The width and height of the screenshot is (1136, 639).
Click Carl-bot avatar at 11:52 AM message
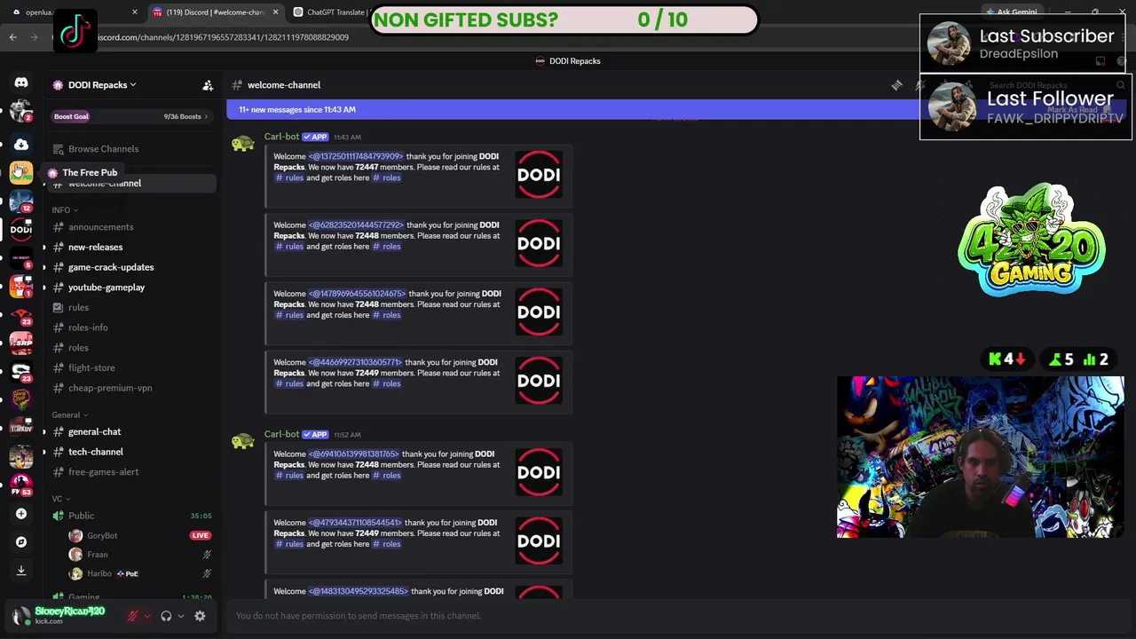point(243,441)
